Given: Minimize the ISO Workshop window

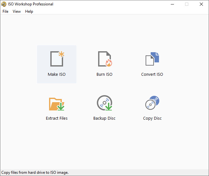Looking at the screenshot, I should coord(172,4).
